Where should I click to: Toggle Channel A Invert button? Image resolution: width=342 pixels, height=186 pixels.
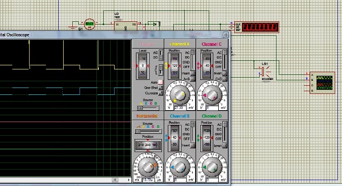point(192,73)
